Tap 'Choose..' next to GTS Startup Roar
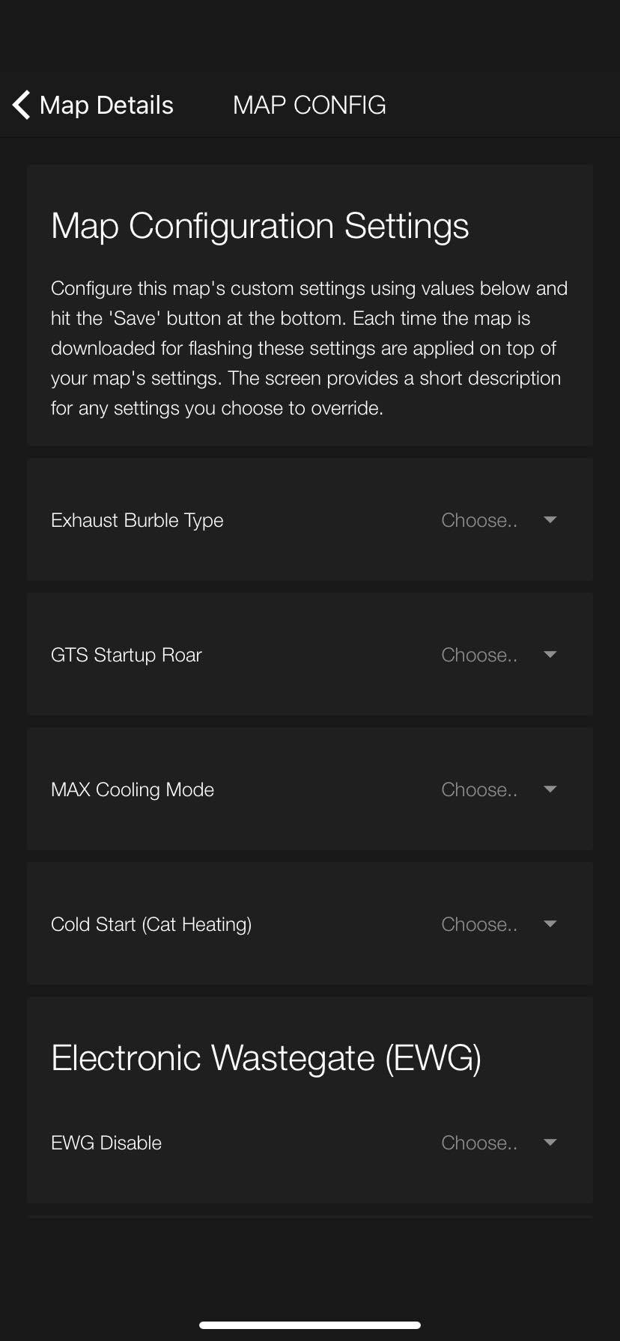This screenshot has height=1341, width=620. coord(479,655)
